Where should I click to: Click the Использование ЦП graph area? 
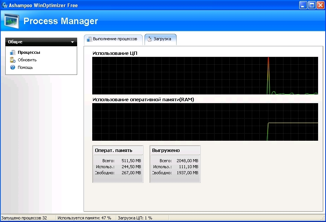pos(205,75)
